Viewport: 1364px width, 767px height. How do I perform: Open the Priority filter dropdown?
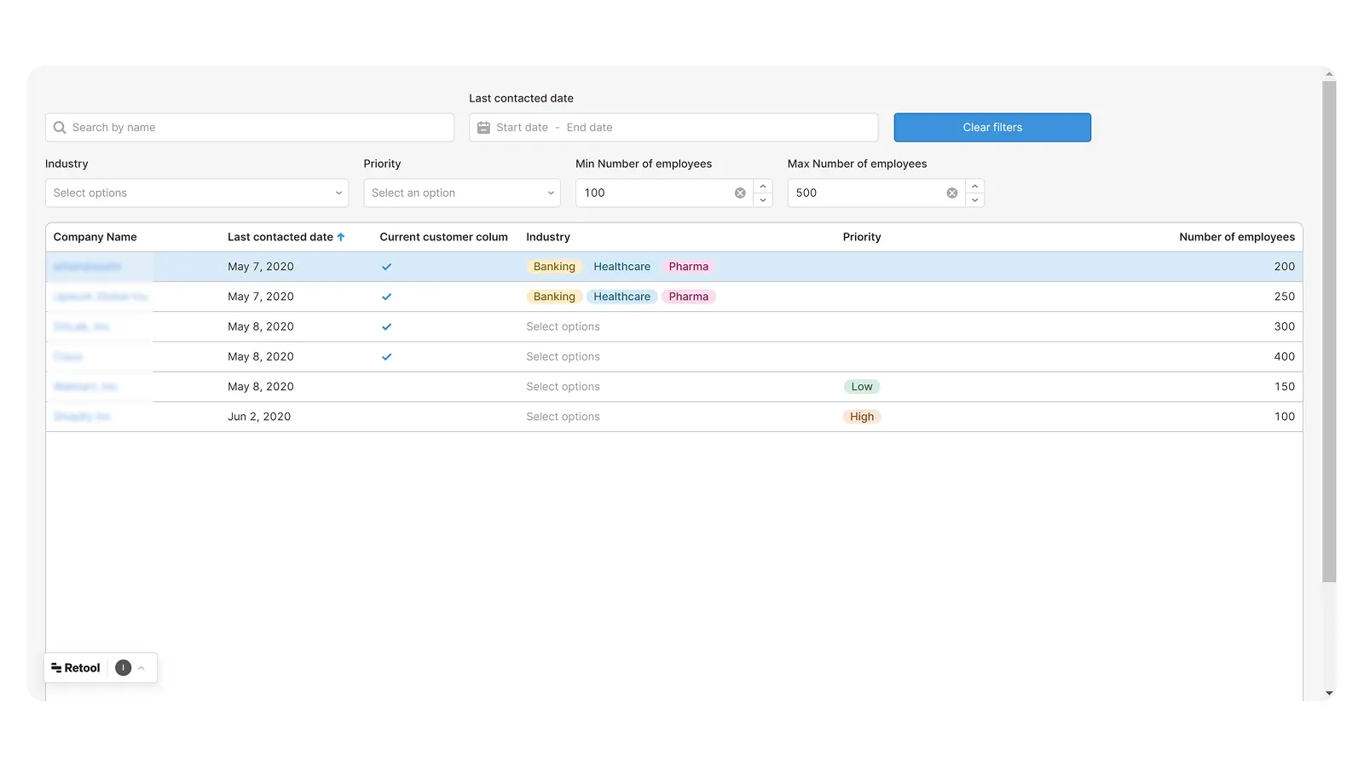[462, 193]
